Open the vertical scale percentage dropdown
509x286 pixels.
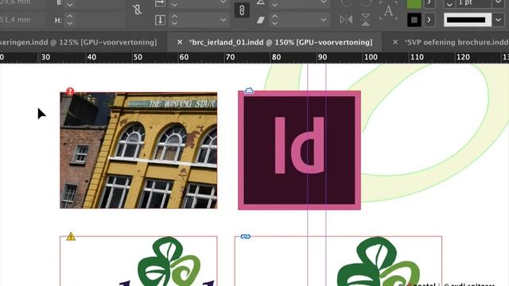pyautogui.click(x=223, y=20)
